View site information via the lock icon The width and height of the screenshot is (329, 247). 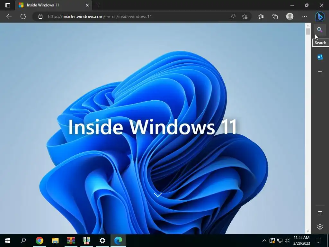(x=40, y=16)
